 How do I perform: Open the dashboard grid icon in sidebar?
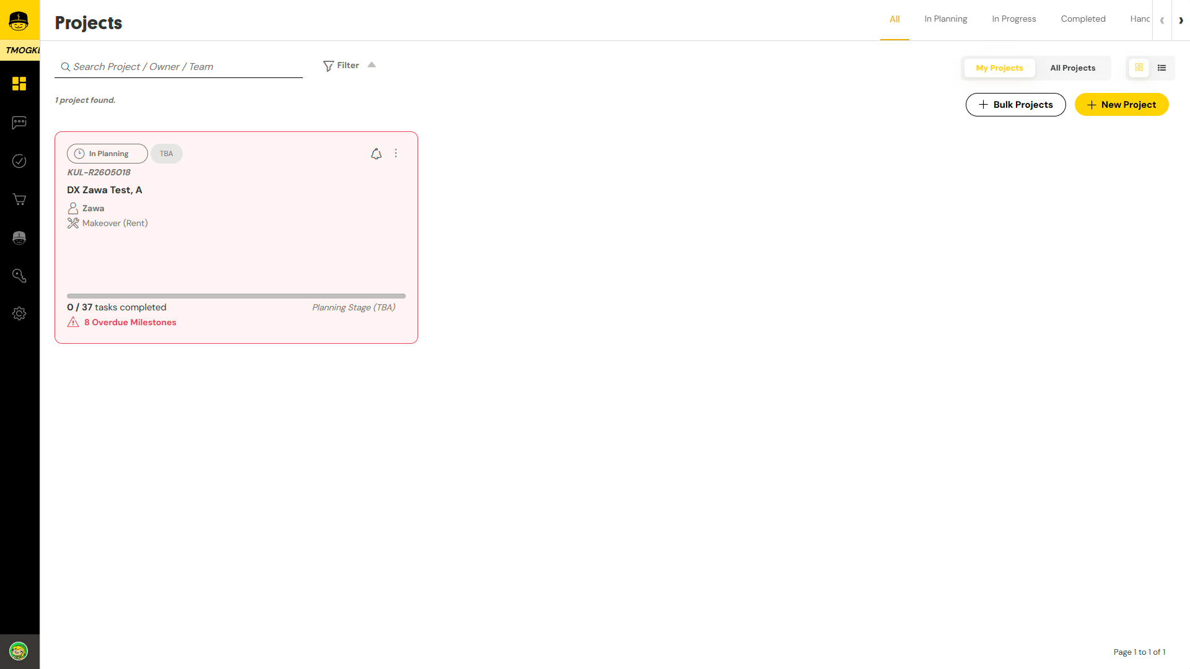19,84
